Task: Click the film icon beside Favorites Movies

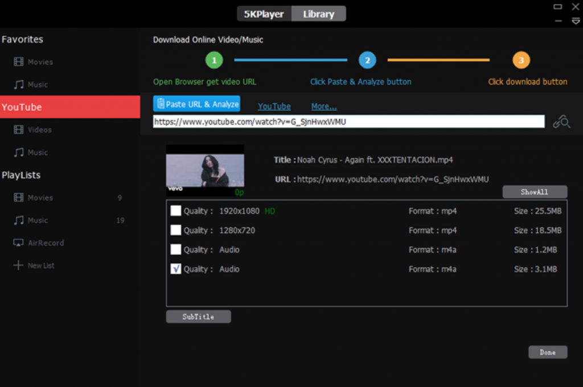Action: coord(19,61)
